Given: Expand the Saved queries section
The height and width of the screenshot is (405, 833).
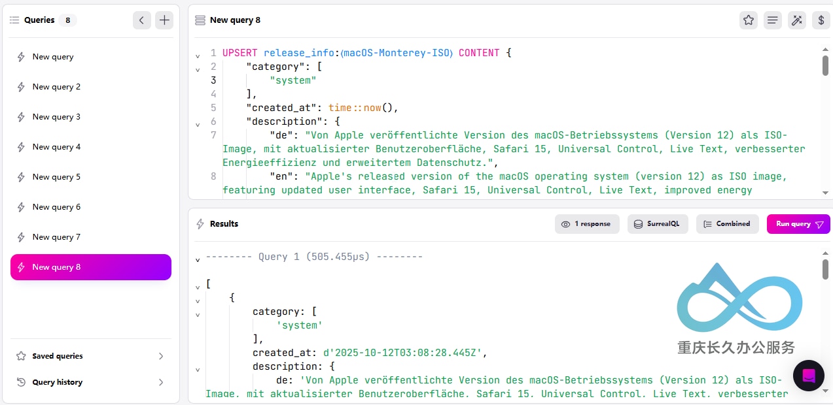Looking at the screenshot, I should pyautogui.click(x=91, y=356).
